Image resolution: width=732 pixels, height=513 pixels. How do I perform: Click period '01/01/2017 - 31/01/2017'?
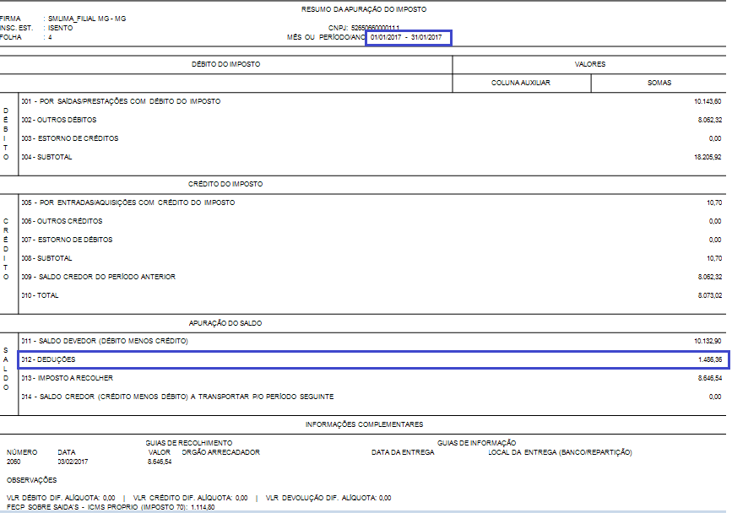406,37
